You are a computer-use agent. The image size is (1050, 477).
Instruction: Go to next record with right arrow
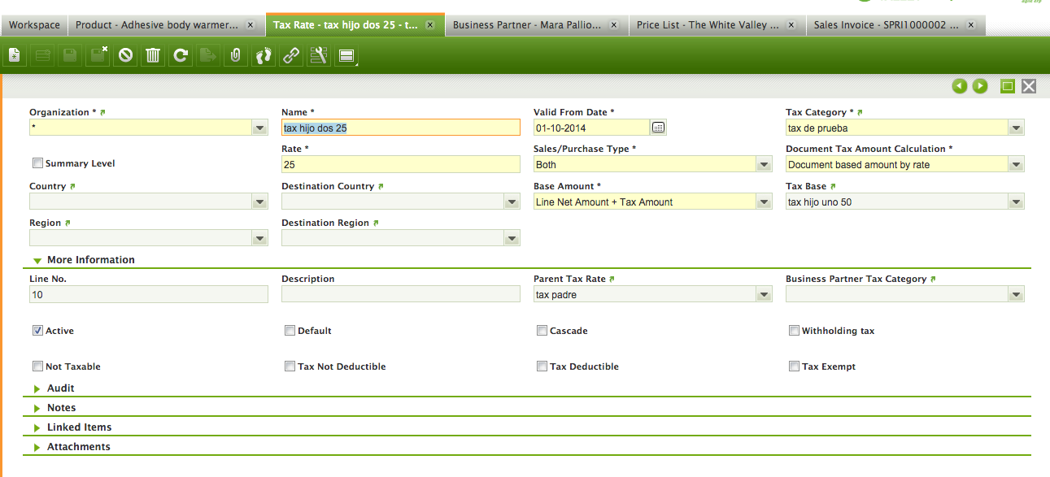(x=980, y=86)
